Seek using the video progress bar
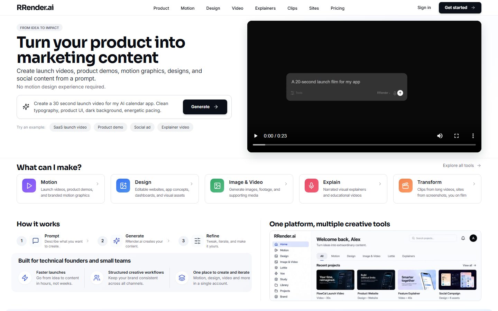The height and width of the screenshot is (311, 498). point(364,144)
